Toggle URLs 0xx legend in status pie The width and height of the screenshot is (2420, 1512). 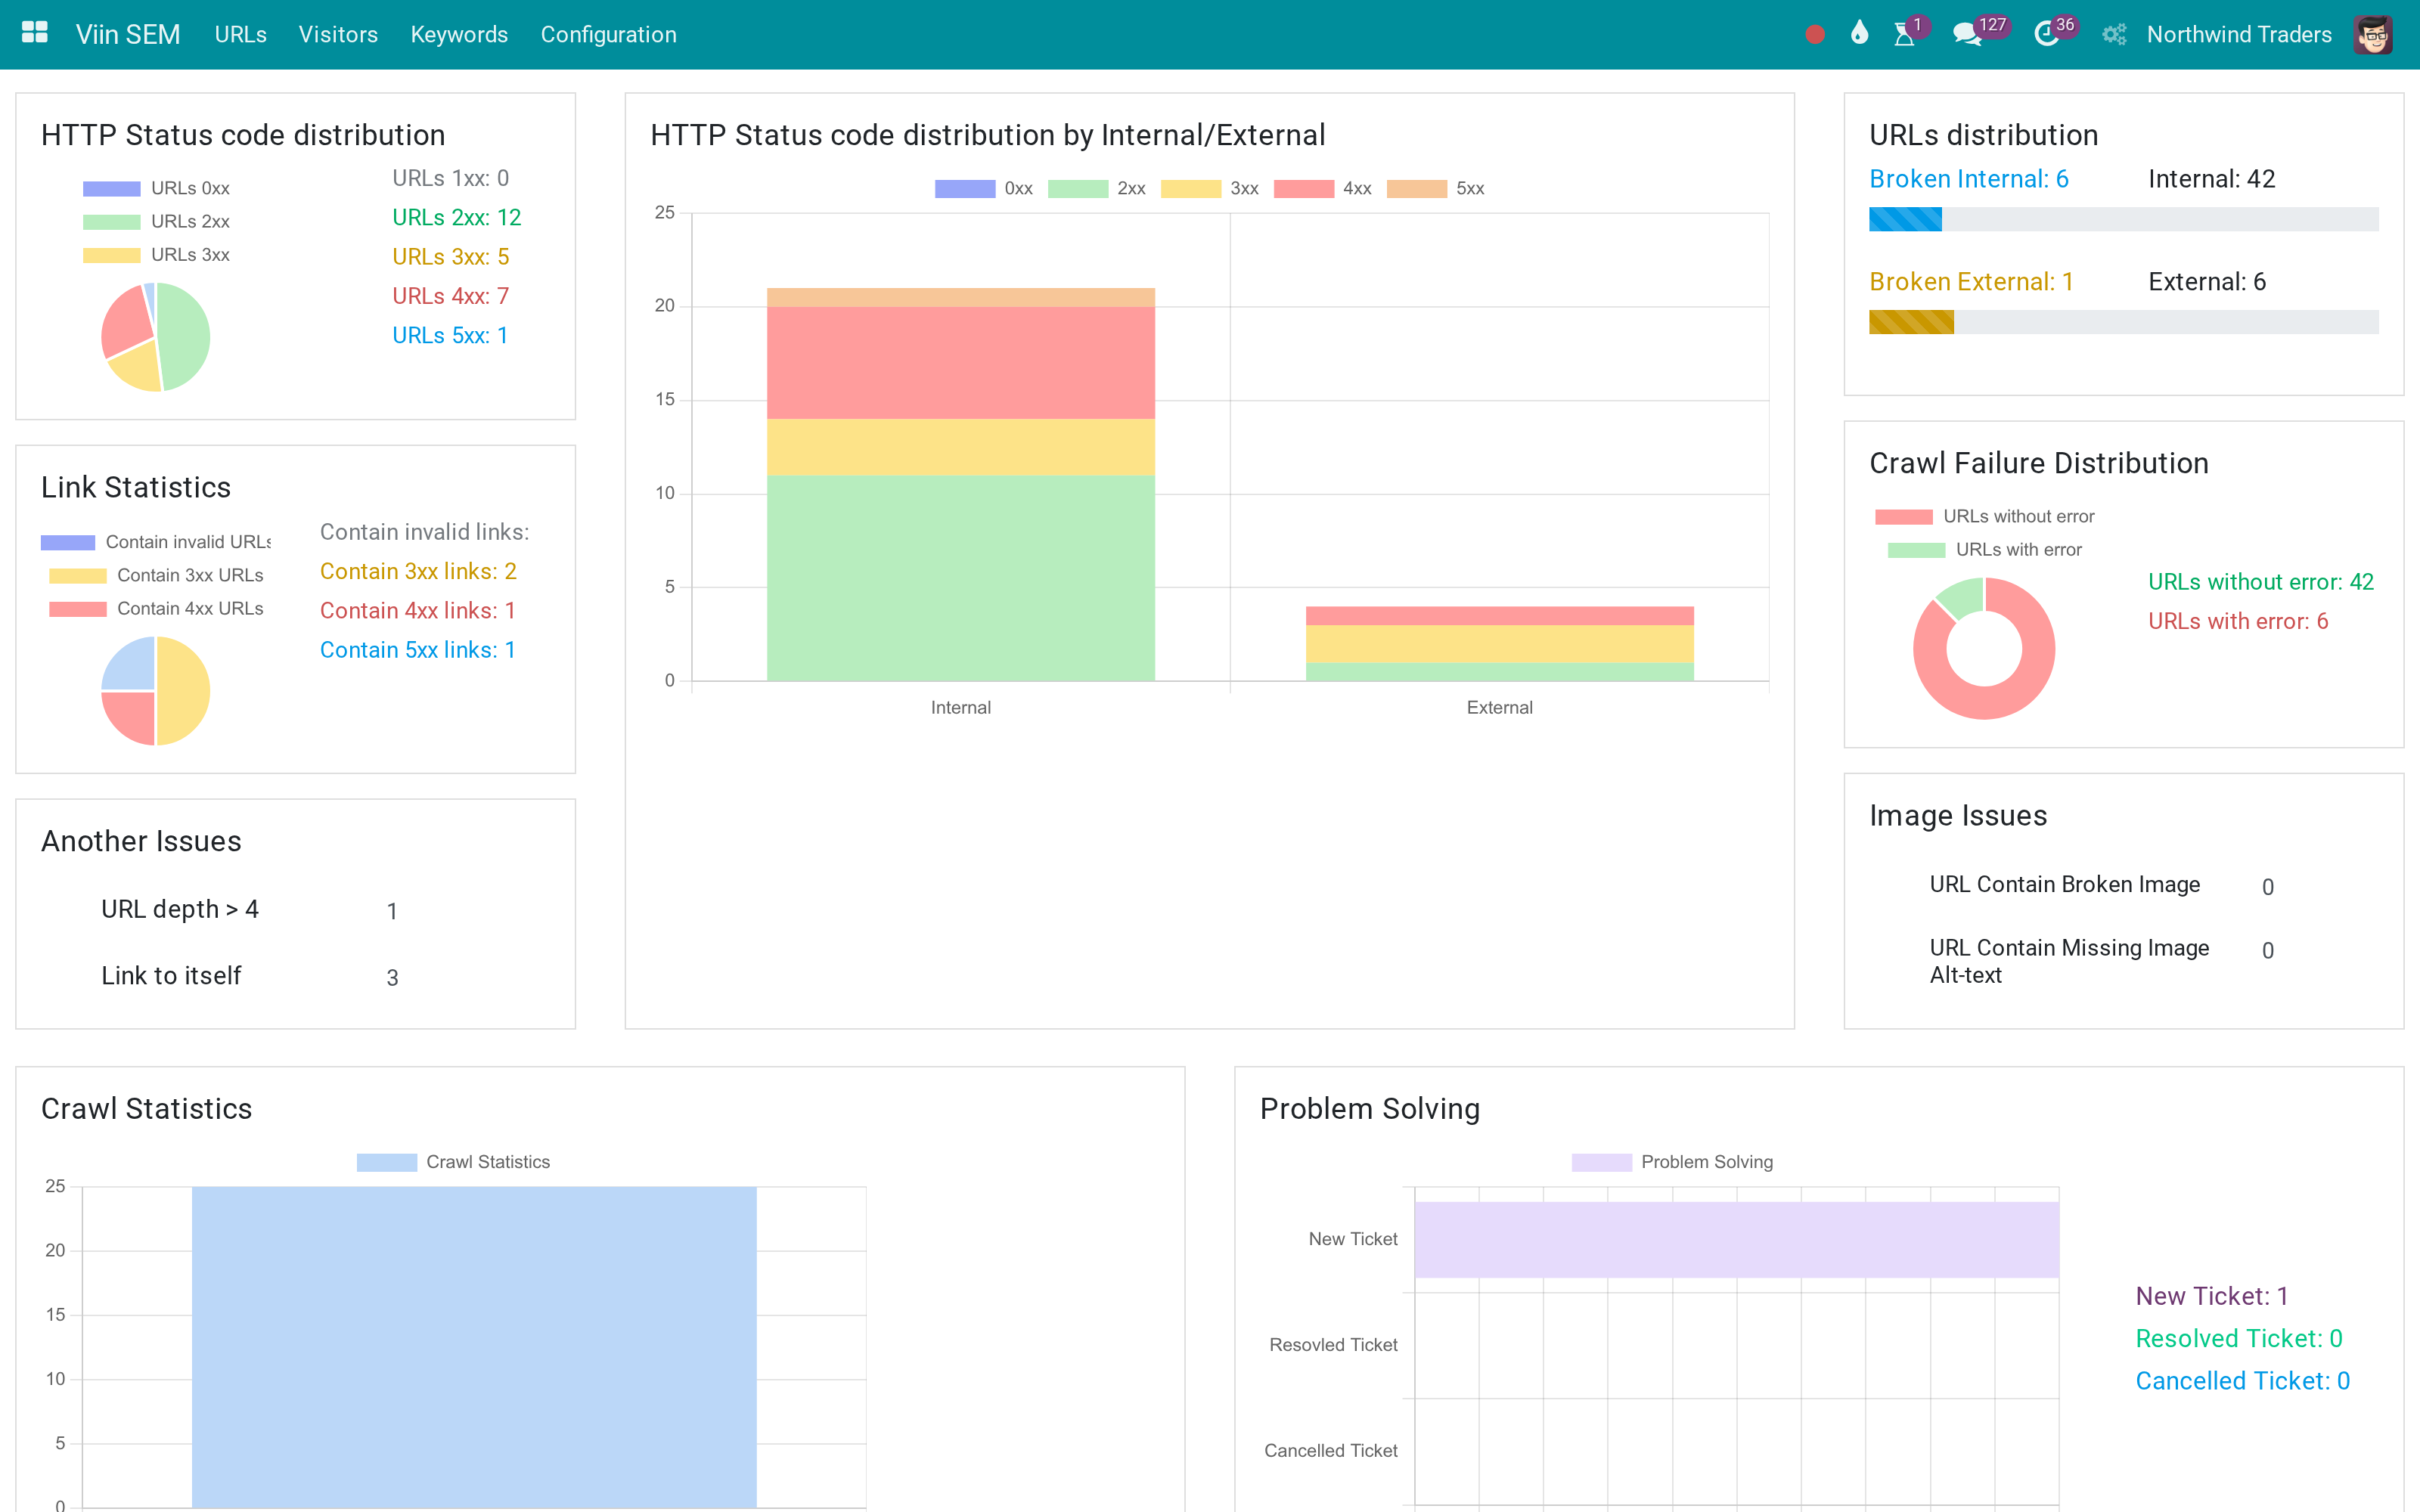(x=156, y=188)
